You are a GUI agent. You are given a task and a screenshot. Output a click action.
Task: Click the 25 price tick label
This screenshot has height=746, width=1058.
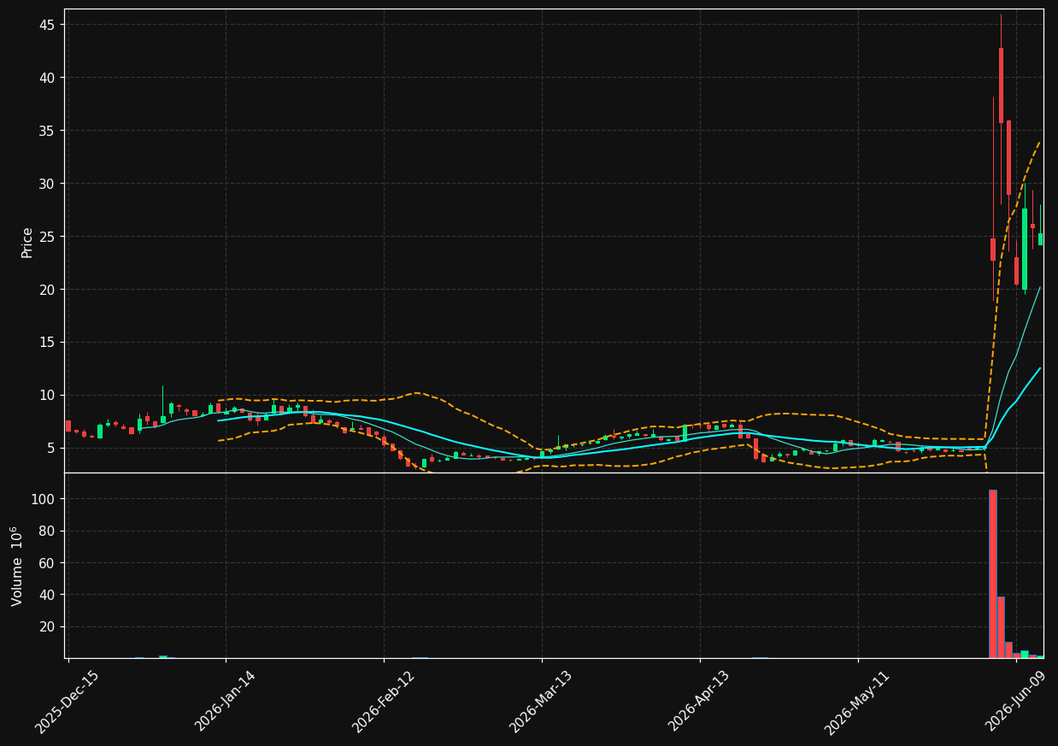pos(46,237)
